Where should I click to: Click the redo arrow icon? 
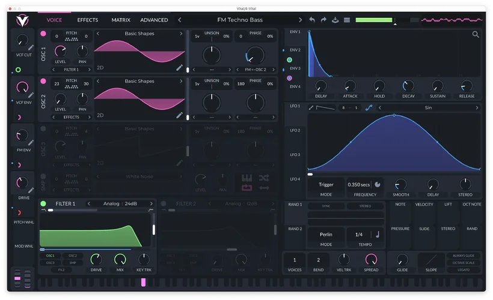(x=323, y=20)
